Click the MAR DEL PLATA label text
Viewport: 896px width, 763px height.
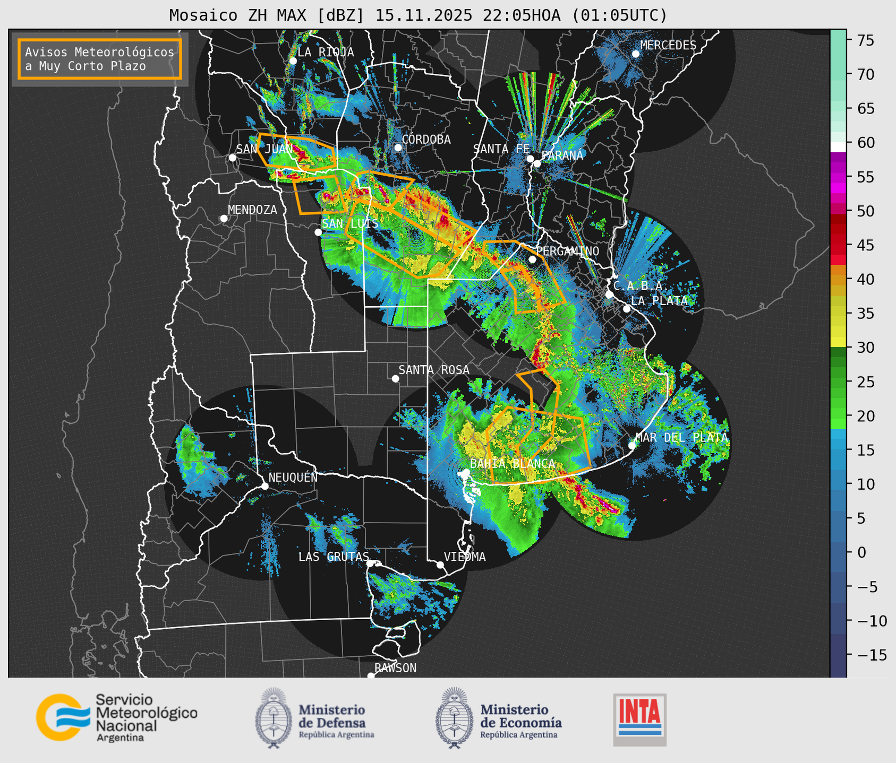point(681,438)
